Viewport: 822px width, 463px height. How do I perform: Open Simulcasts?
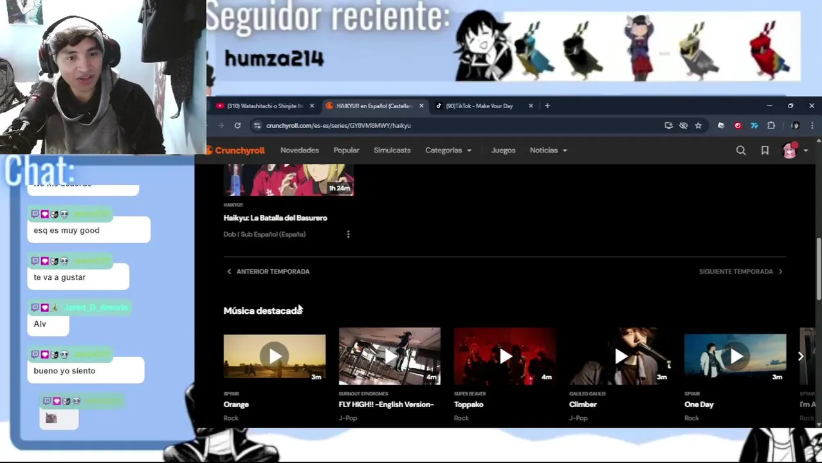coord(392,150)
